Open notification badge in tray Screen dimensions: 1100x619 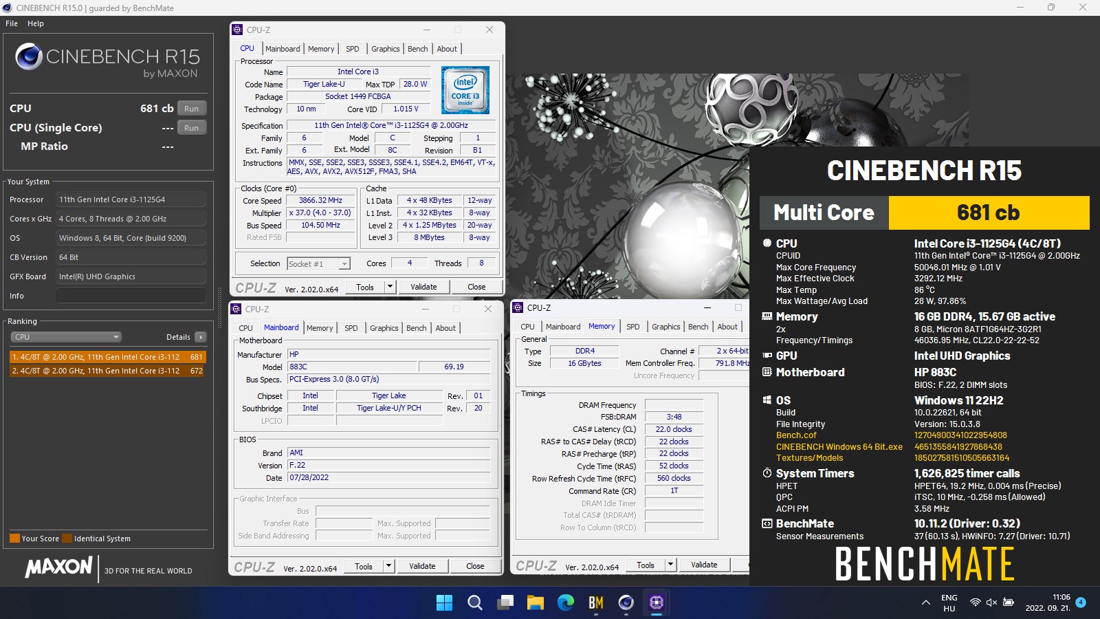pyautogui.click(x=1081, y=602)
